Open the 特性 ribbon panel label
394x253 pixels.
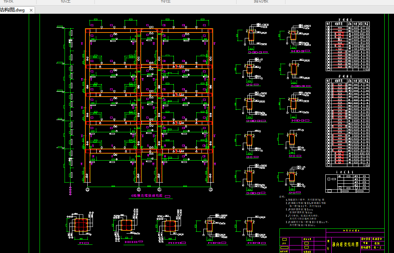click(165, 1)
